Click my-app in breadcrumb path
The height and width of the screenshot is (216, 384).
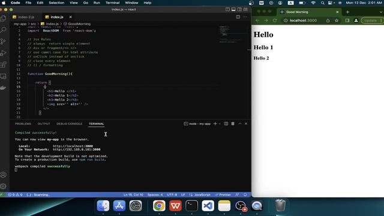click(x=20, y=24)
